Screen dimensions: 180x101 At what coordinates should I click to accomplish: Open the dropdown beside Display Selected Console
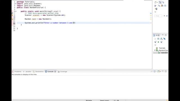click(156, 72)
